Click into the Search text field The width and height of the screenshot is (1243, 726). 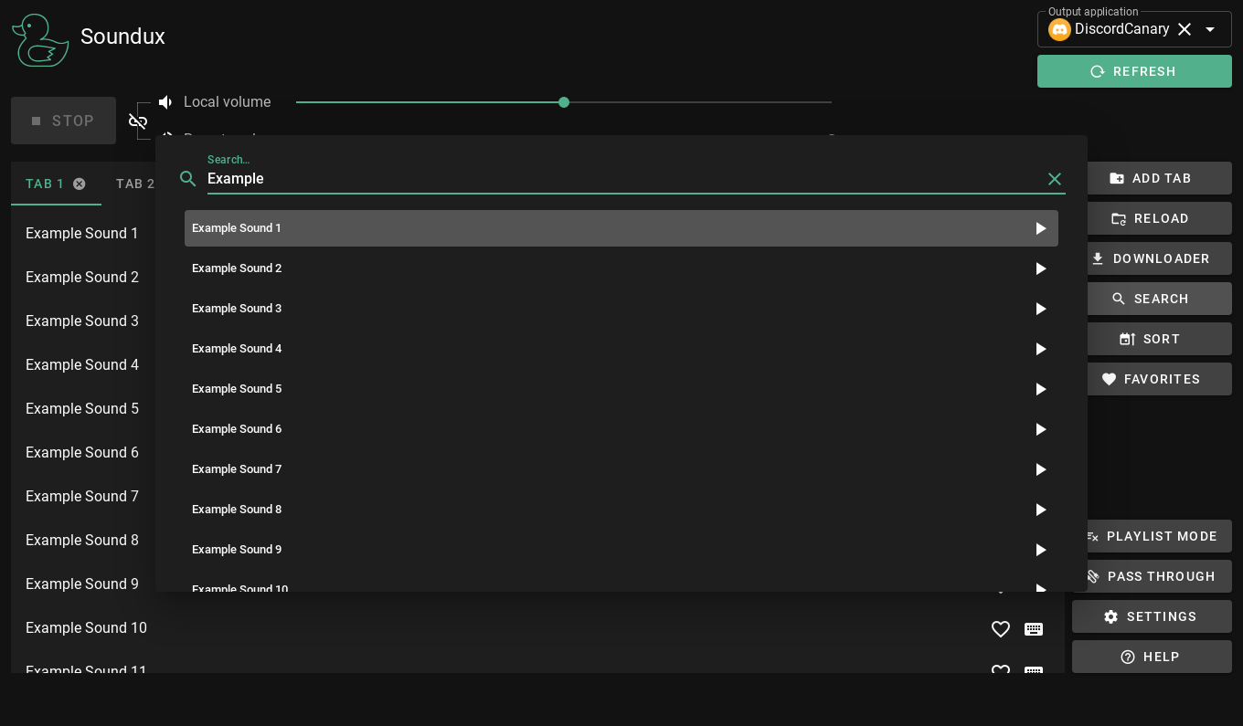coord(625,179)
